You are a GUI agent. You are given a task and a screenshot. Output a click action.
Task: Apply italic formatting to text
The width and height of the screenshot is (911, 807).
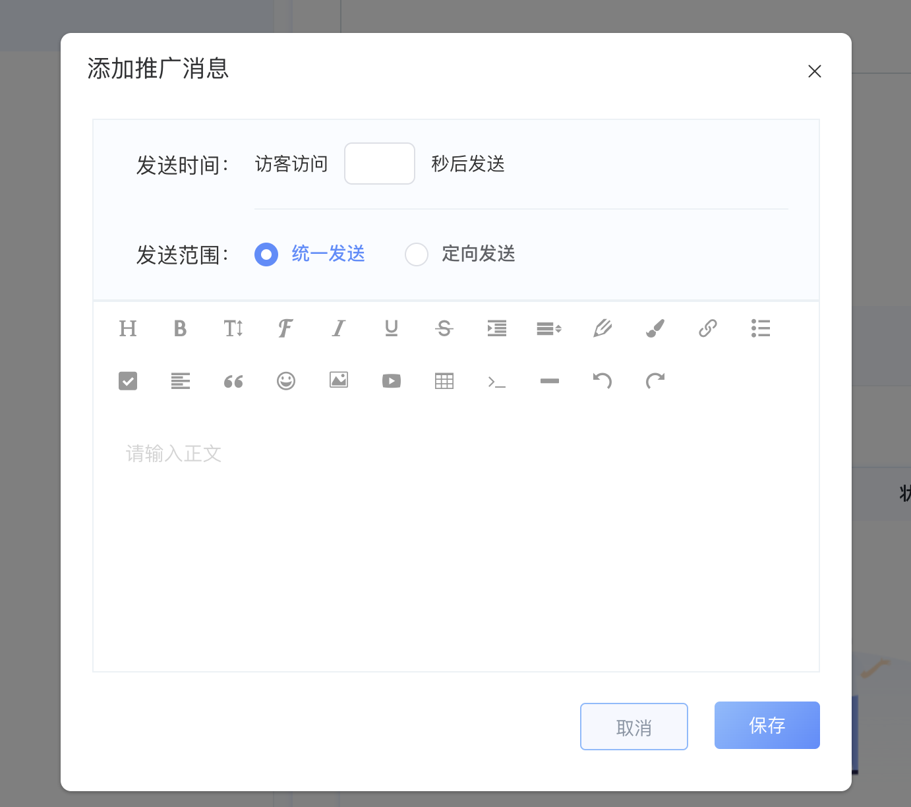(x=338, y=328)
